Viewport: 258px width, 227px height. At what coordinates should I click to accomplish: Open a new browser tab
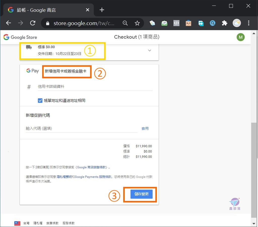coord(102,10)
